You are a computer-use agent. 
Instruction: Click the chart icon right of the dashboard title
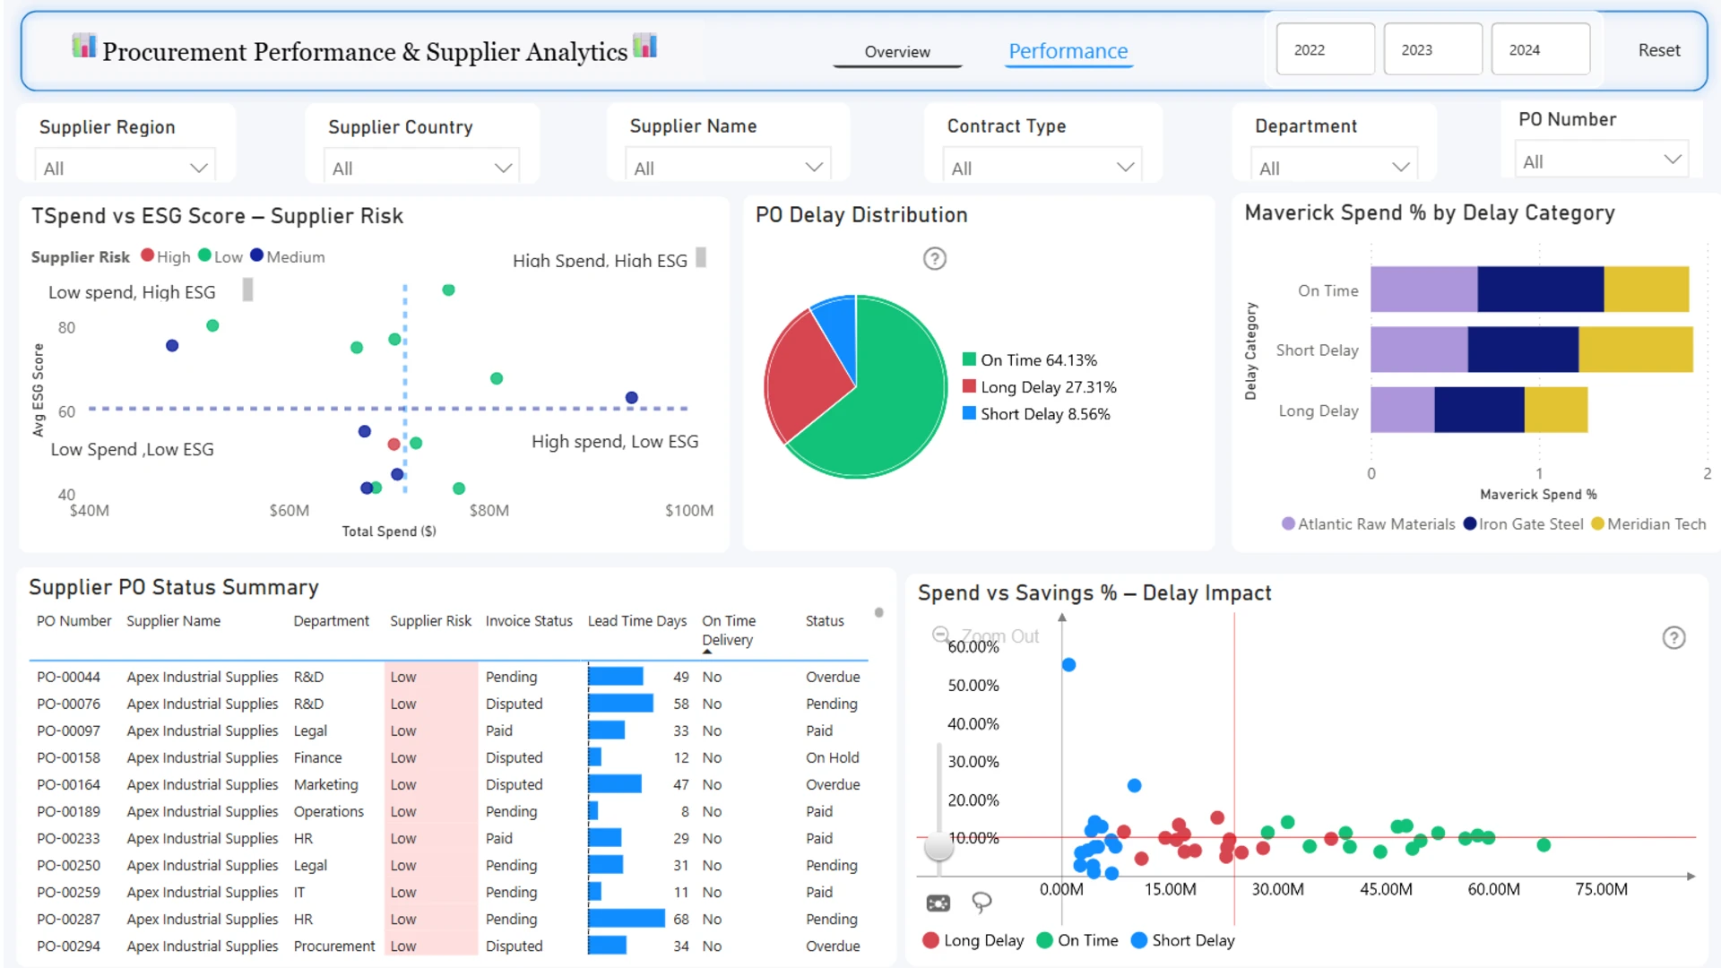click(x=644, y=46)
